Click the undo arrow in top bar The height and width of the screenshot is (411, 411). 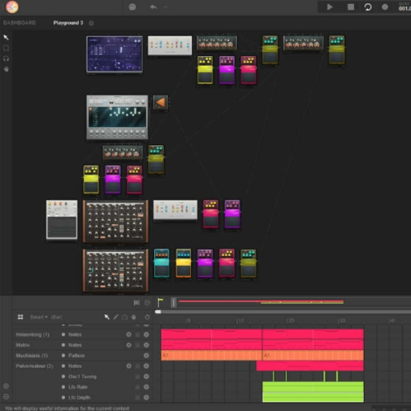coord(153,7)
